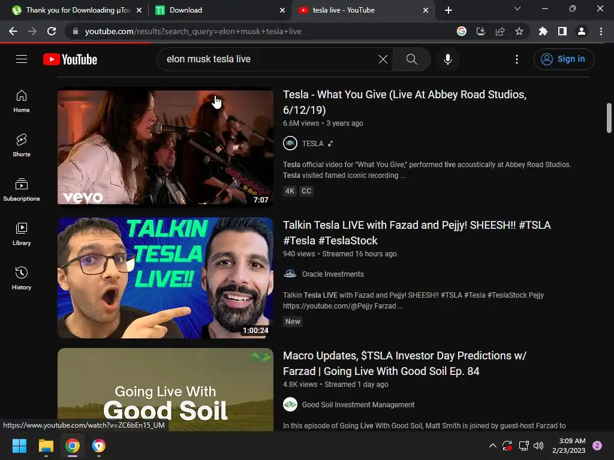This screenshot has width=614, height=460.
Task: Share this page icon
Action: (x=500, y=31)
